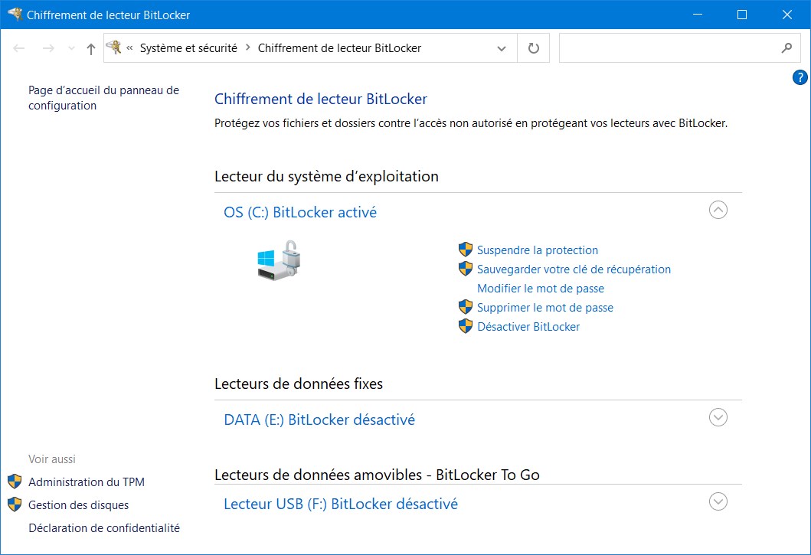Click Suspendre la protection link

click(x=538, y=250)
